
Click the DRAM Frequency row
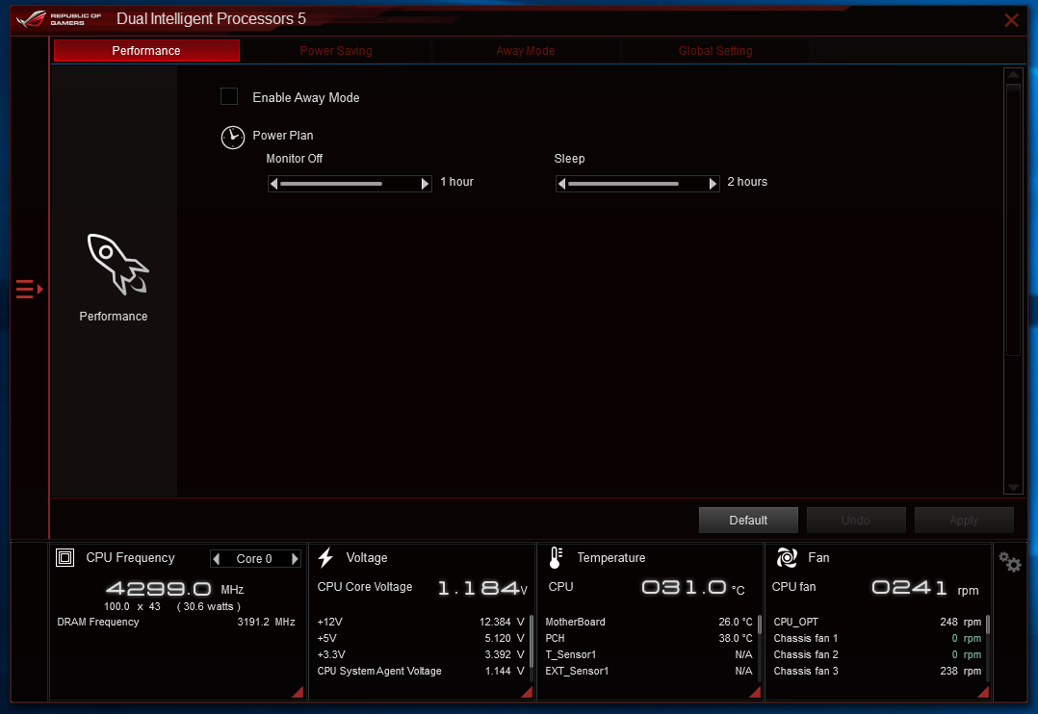pos(176,622)
